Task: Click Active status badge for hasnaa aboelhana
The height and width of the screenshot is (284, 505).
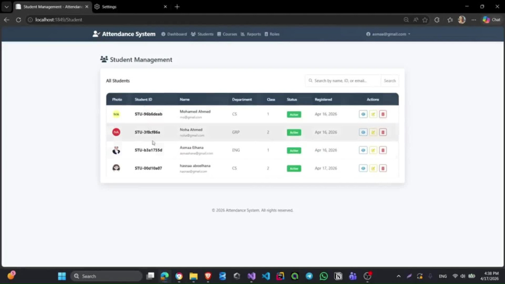Action: pos(294,168)
